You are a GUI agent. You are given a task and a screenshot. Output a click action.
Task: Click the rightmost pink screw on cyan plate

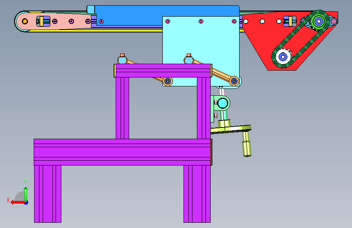[234, 22]
